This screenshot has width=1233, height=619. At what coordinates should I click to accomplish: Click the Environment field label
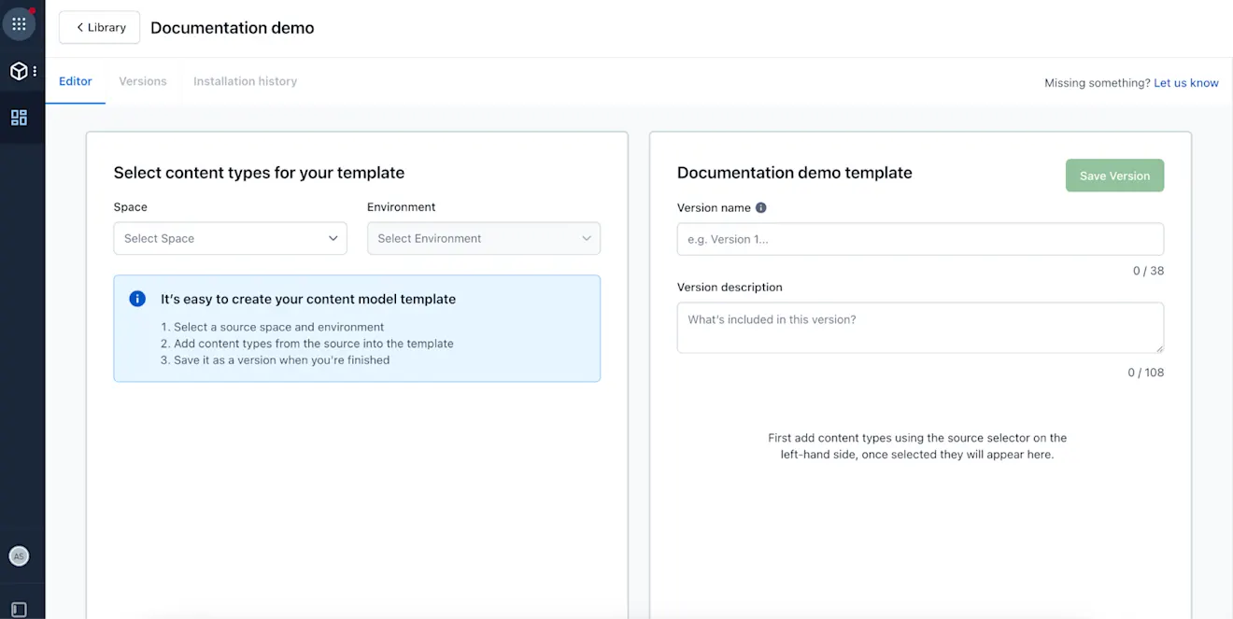402,207
